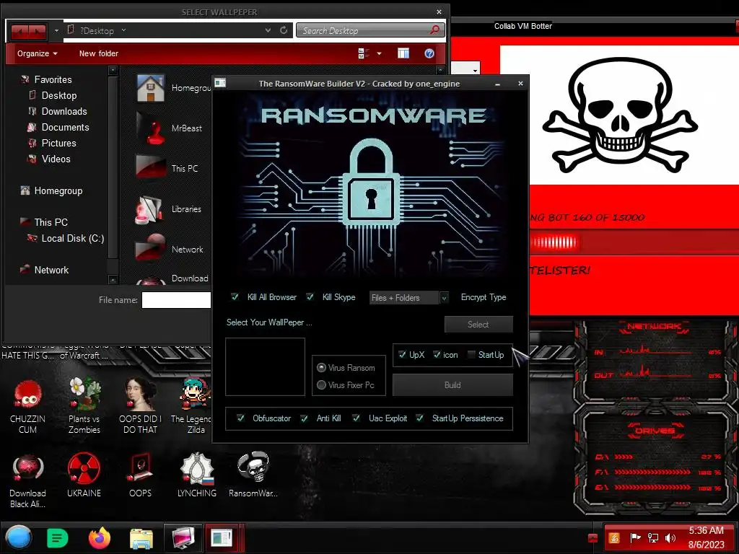
Task: Select the MrBeast item in file list
Action: [x=170, y=128]
